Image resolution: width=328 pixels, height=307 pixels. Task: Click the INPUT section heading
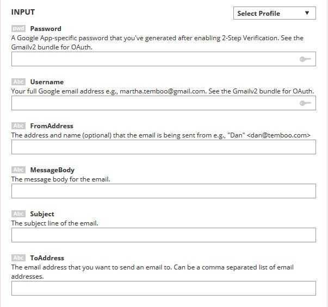pos(23,12)
